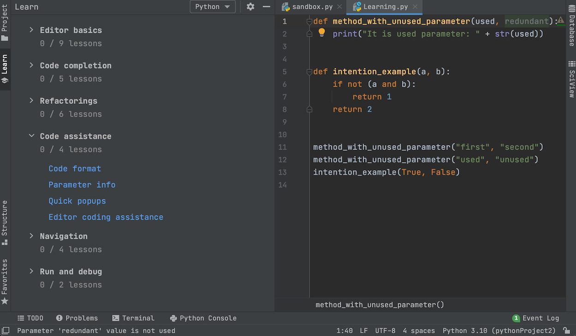Change the LF line separator
576x336 pixels.
364,330
